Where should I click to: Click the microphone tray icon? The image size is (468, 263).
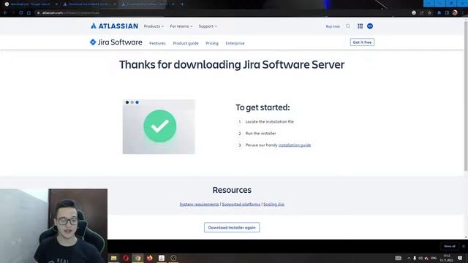[x=415, y=258]
